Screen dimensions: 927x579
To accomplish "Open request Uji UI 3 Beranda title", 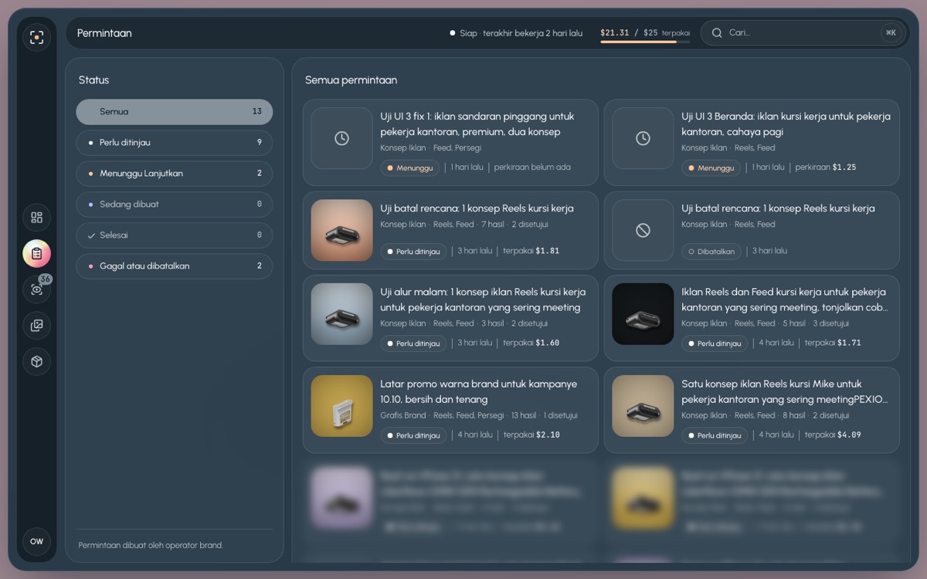I will tap(786, 124).
